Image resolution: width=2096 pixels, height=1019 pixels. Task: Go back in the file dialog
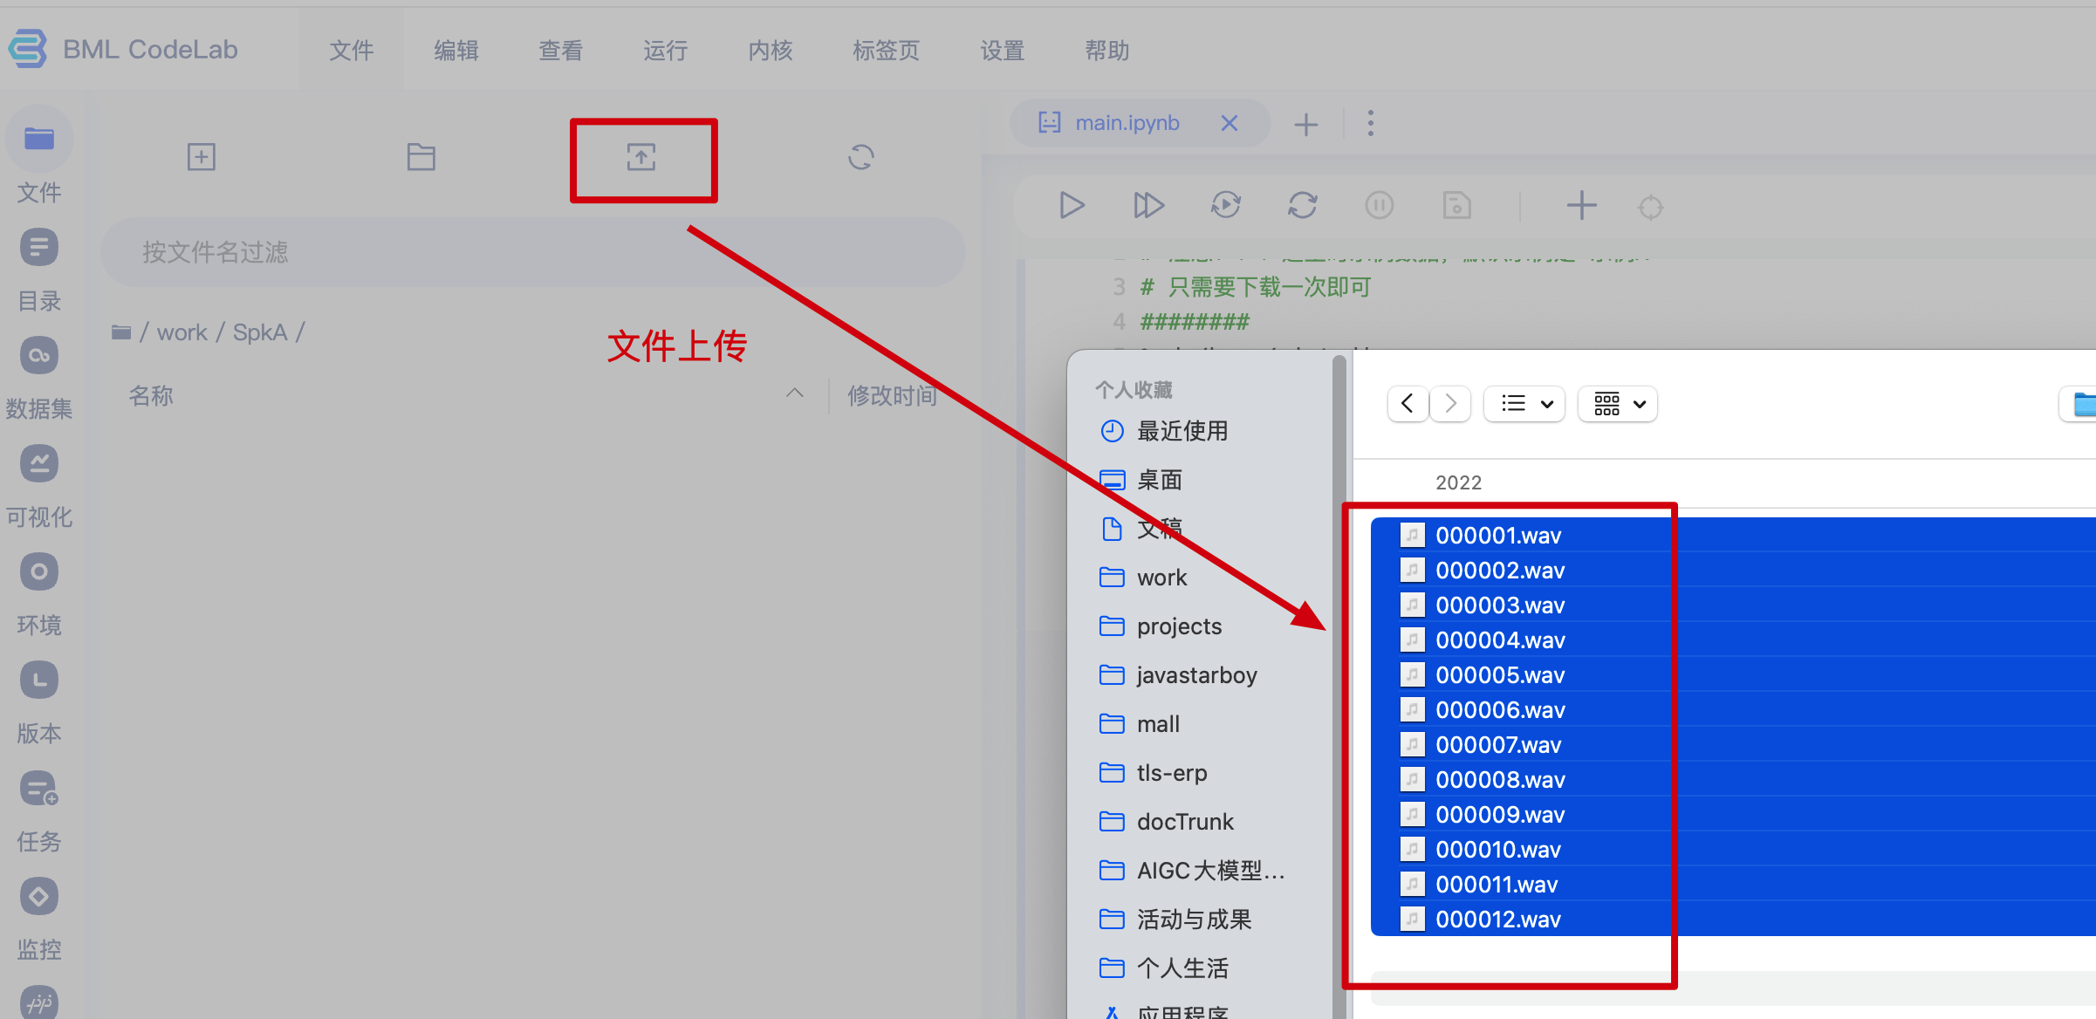coord(1408,404)
